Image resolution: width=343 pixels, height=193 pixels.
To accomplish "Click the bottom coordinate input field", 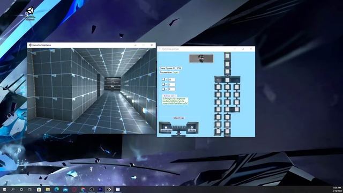I will click(x=171, y=89).
